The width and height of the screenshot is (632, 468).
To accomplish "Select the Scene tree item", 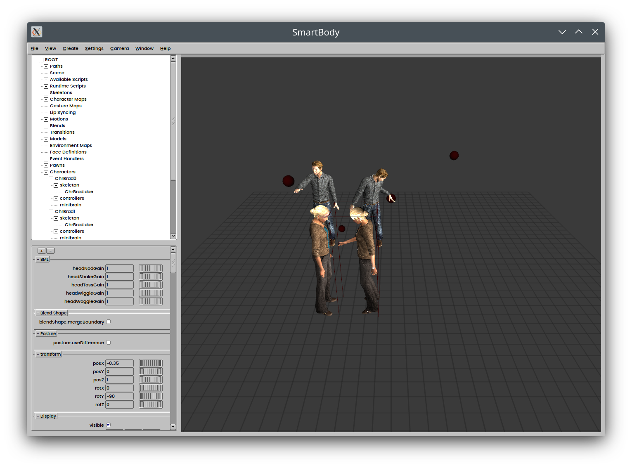I will click(x=57, y=73).
